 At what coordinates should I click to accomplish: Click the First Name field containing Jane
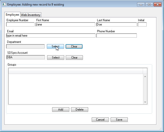coord(65,24)
